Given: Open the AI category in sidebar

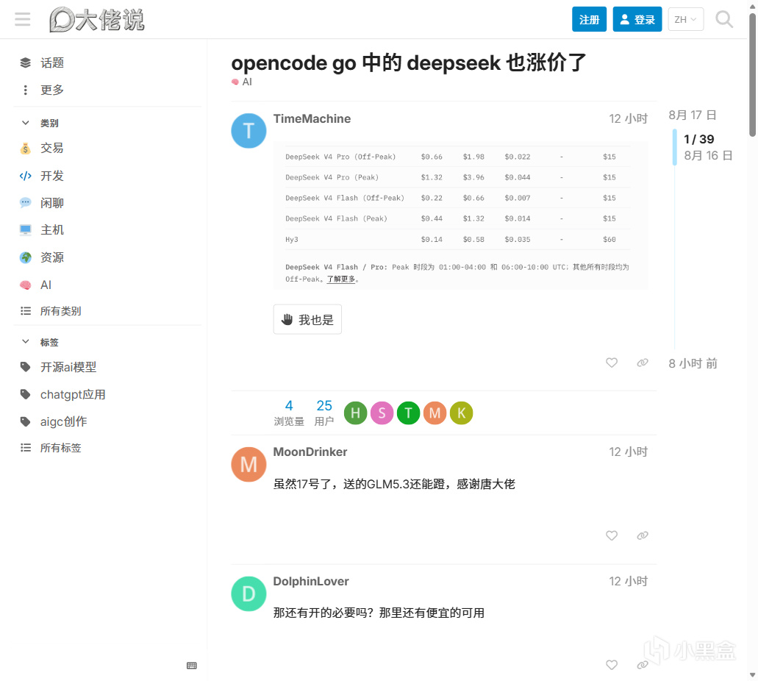Looking at the screenshot, I should coord(46,285).
